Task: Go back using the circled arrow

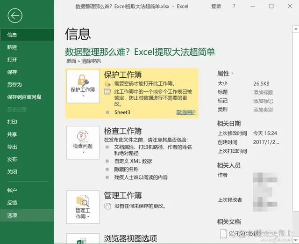Action: coord(15,15)
